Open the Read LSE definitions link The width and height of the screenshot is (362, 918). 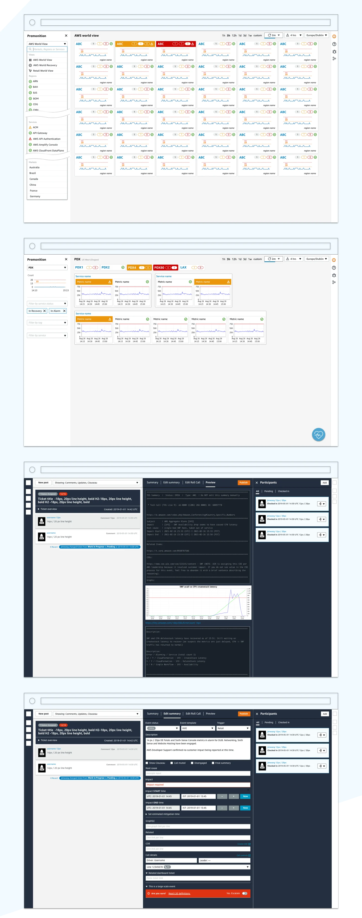(x=179, y=893)
